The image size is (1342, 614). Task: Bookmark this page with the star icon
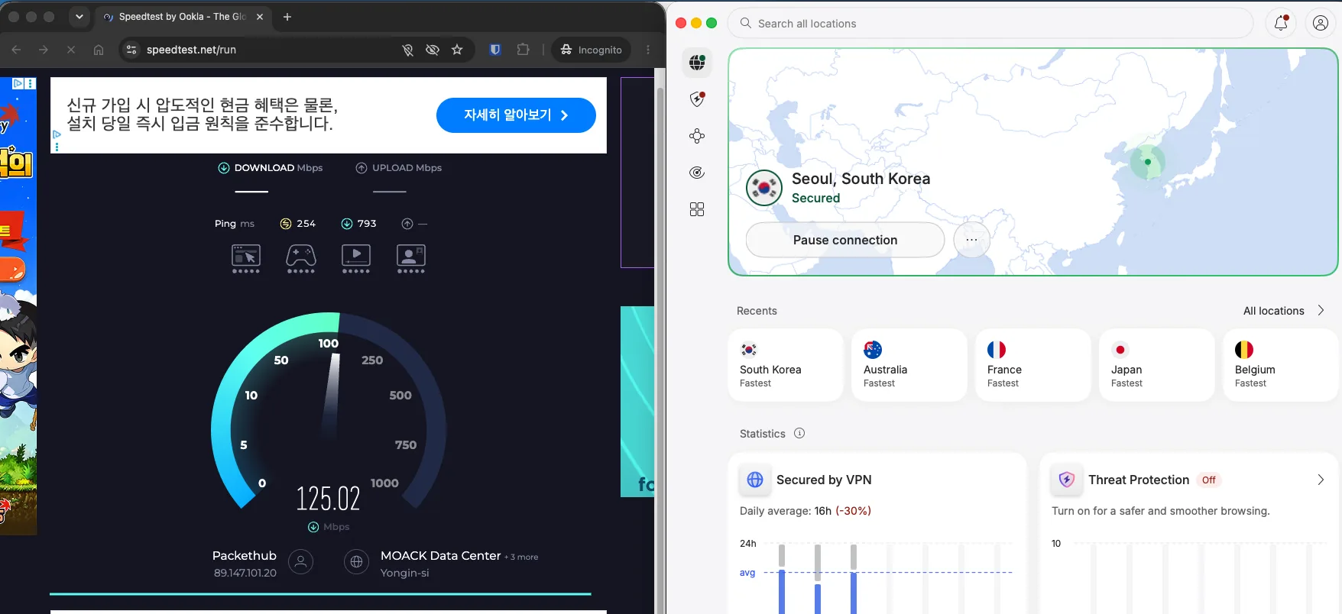(457, 50)
